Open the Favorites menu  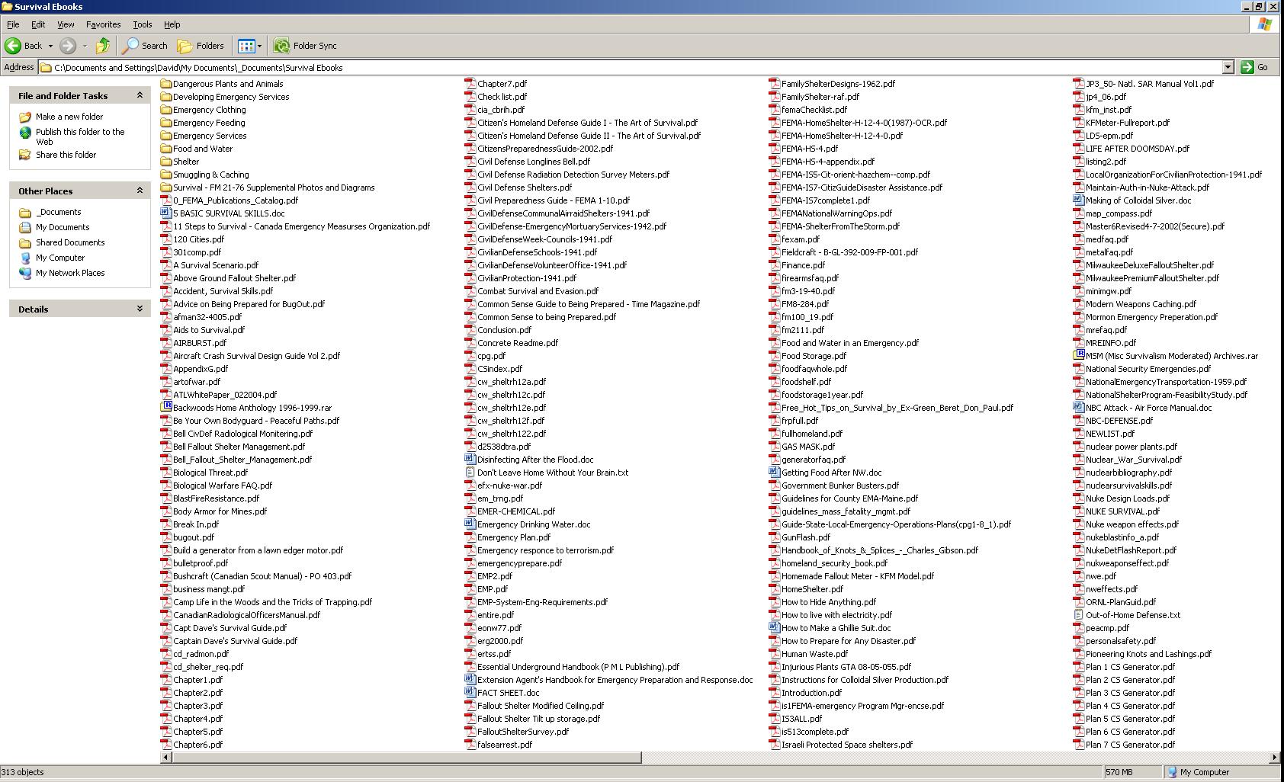tap(104, 24)
